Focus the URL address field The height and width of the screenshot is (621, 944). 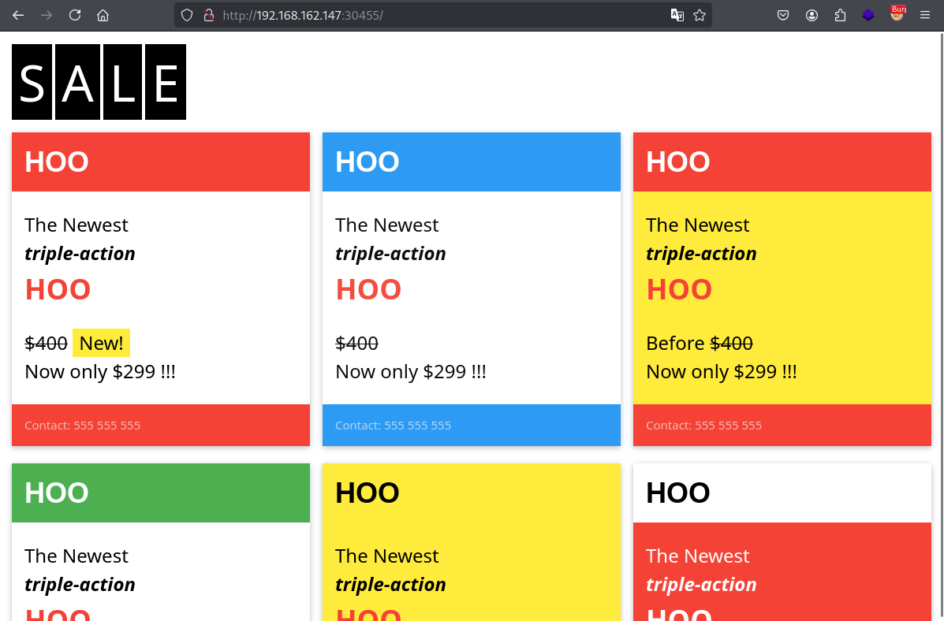[442, 15]
